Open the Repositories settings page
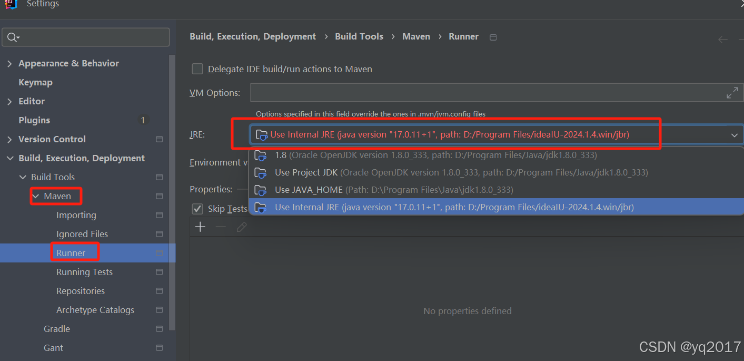Viewport: 744px width, 361px height. [81, 290]
